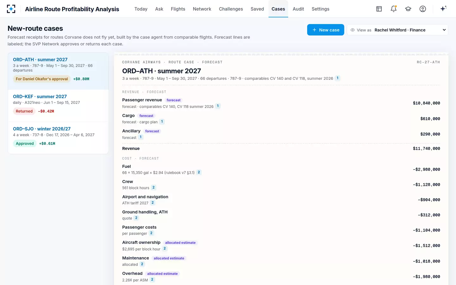Image resolution: width=456 pixels, height=285 pixels.
Task: Open citation badge on Ground handling quote
Action: 136,218
